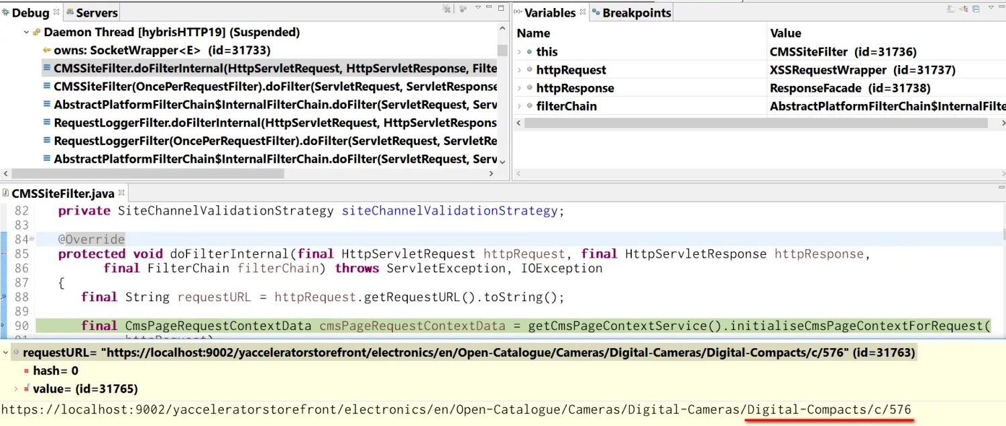This screenshot has width=1006, height=426.
Task: Click the siteChannelValidationStrategy field in line 82
Action: click(449, 211)
